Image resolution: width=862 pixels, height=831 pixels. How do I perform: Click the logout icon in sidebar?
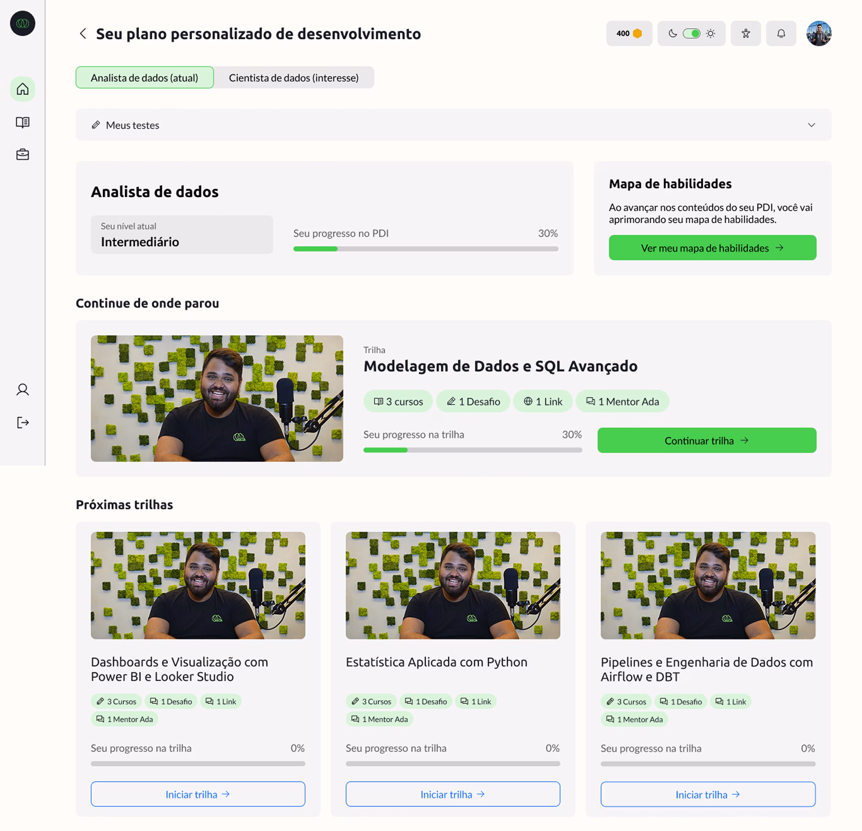click(x=22, y=423)
